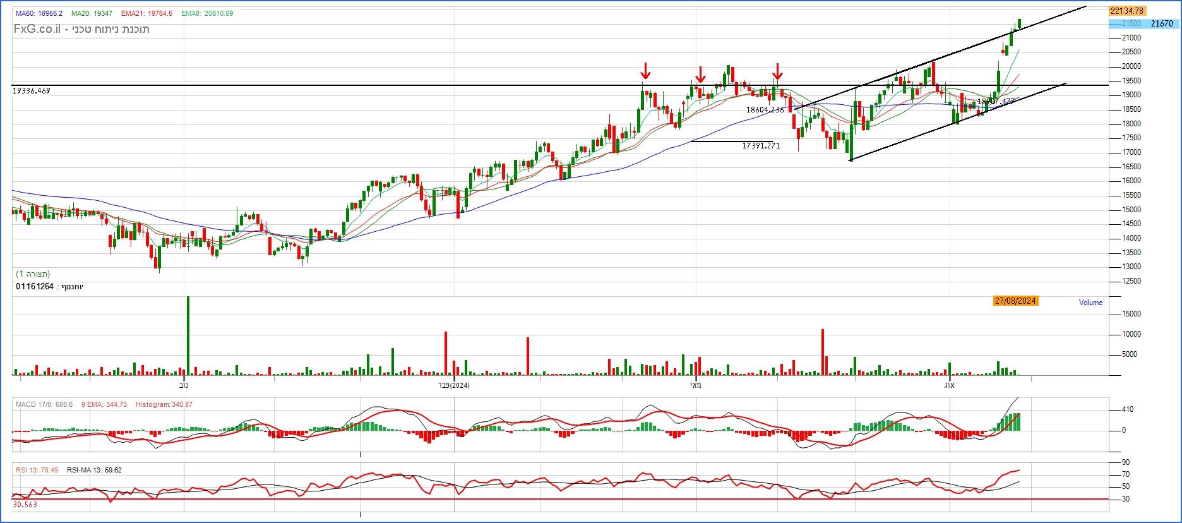Click the blue Volume label
This screenshot has width=1182, height=523.
1090,303
